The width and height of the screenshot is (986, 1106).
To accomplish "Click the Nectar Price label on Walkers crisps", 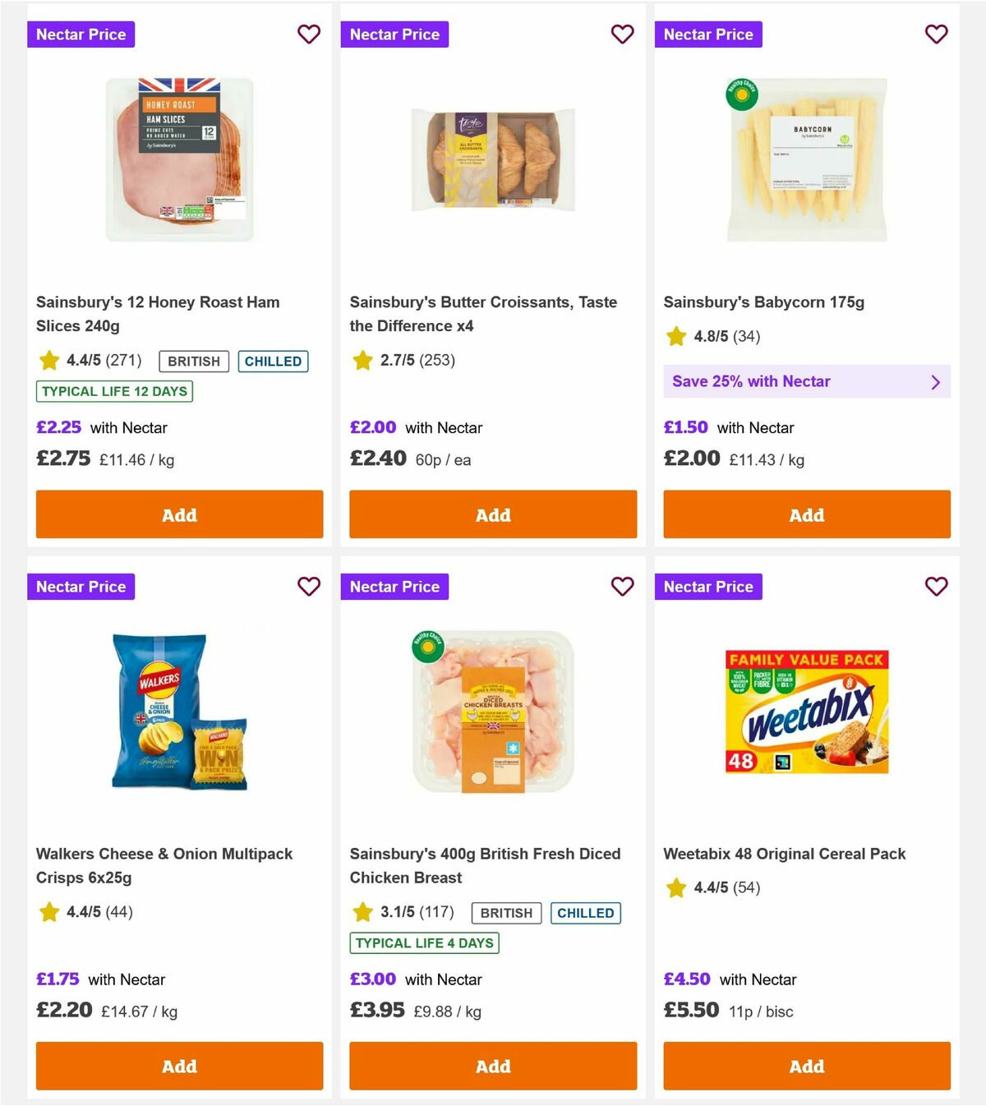I will coord(81,587).
